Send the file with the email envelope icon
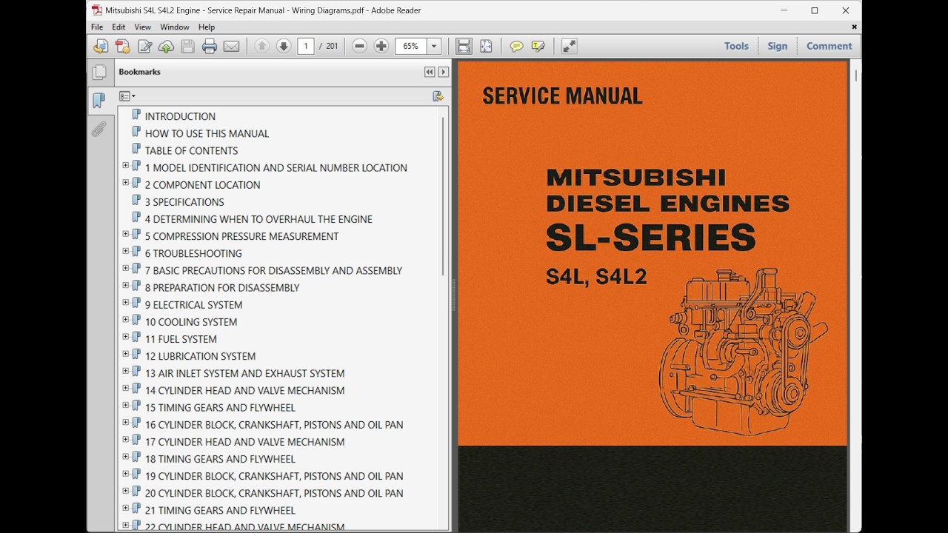948x533 pixels. coord(231,46)
